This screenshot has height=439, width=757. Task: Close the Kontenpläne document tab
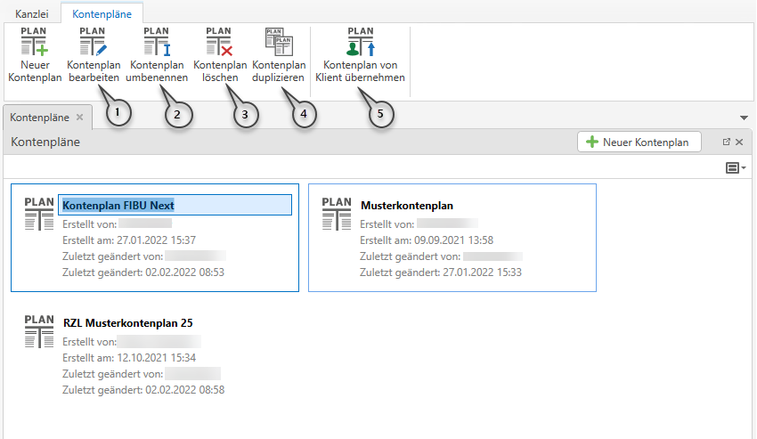tap(79, 118)
